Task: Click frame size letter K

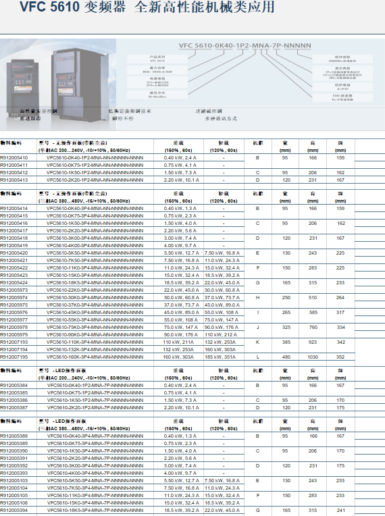Action: [257, 342]
